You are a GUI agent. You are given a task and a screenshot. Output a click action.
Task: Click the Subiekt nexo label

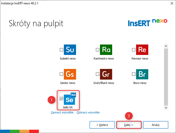pos(68,58)
